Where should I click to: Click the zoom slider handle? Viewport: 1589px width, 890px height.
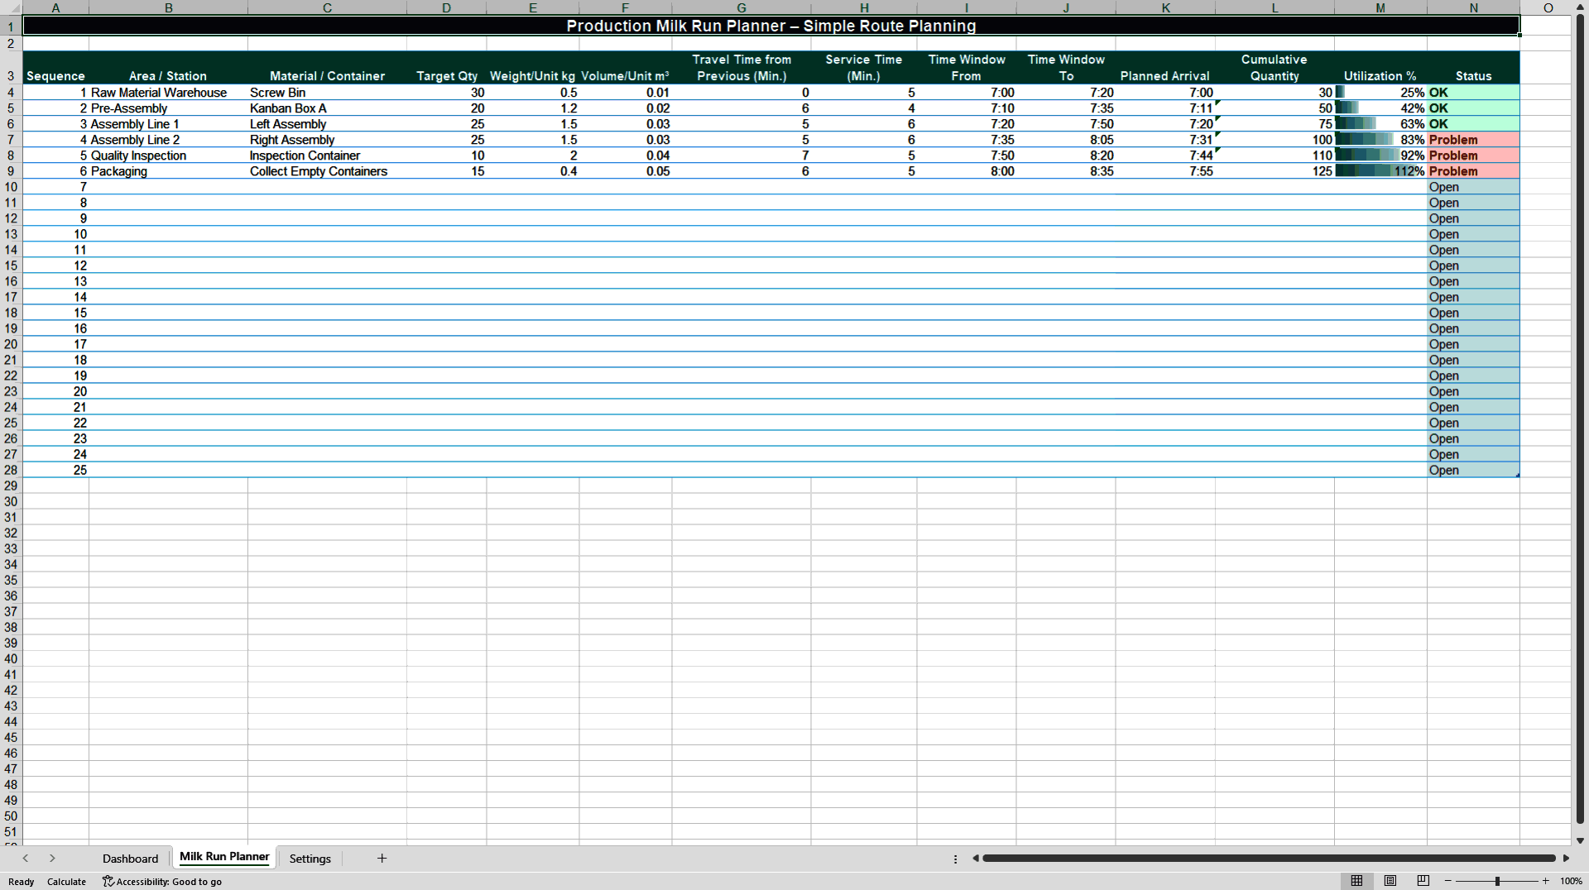1497,881
